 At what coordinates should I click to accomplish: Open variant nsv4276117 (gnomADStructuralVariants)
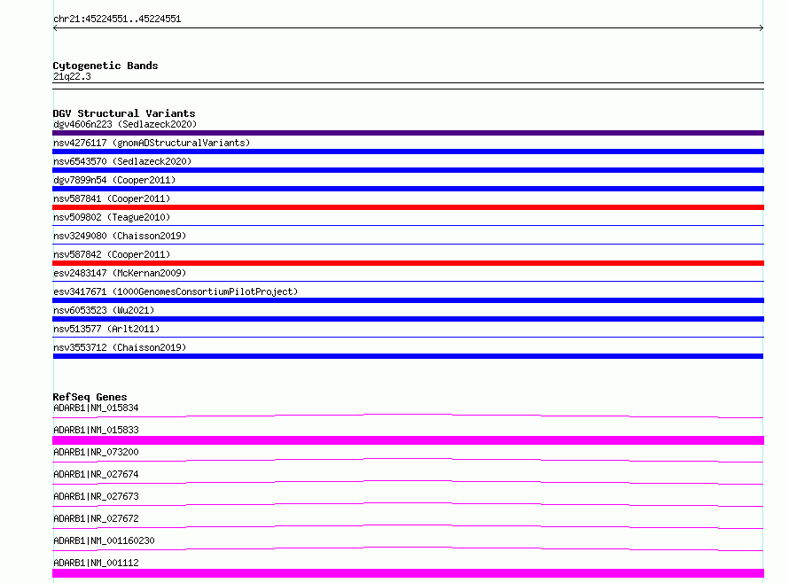pyautogui.click(x=152, y=143)
